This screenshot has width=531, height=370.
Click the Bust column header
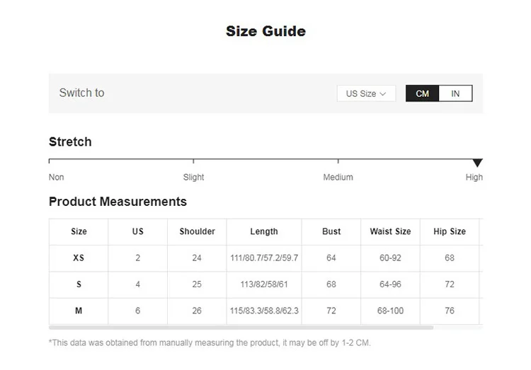click(x=331, y=231)
